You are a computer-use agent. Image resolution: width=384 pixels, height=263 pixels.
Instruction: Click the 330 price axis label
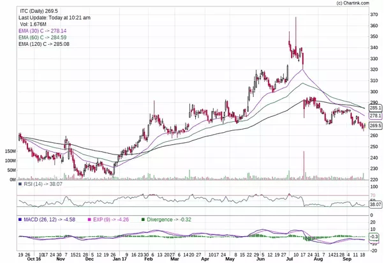[x=374, y=59]
